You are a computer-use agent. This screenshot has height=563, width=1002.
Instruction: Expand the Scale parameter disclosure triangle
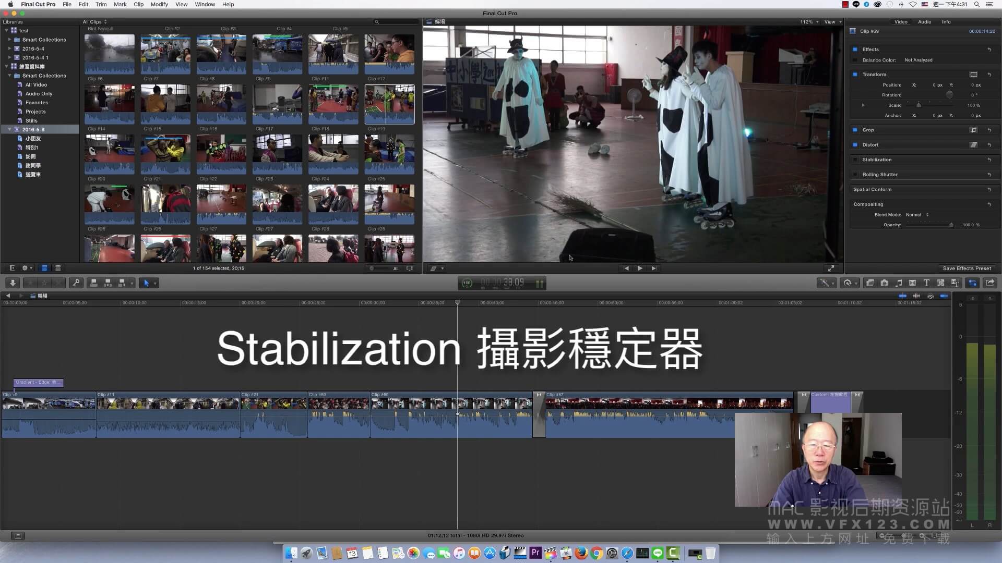(863, 105)
